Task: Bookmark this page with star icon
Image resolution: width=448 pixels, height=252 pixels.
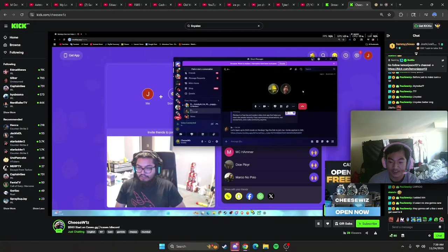Action: click(389, 15)
